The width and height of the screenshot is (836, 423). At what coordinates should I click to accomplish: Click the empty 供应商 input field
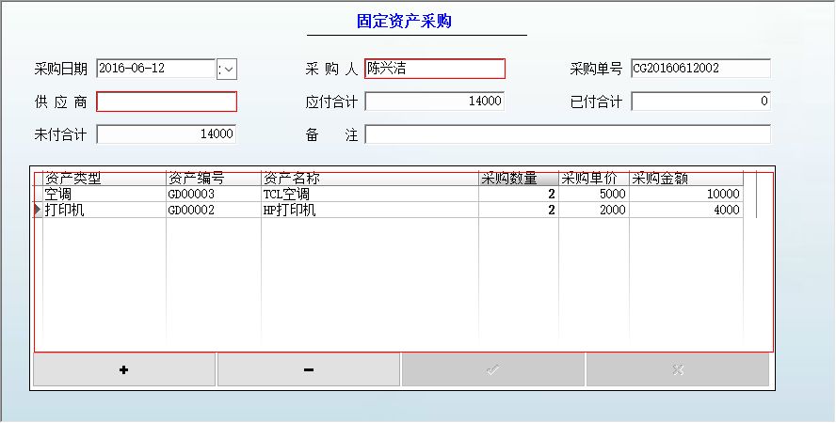[x=167, y=102]
